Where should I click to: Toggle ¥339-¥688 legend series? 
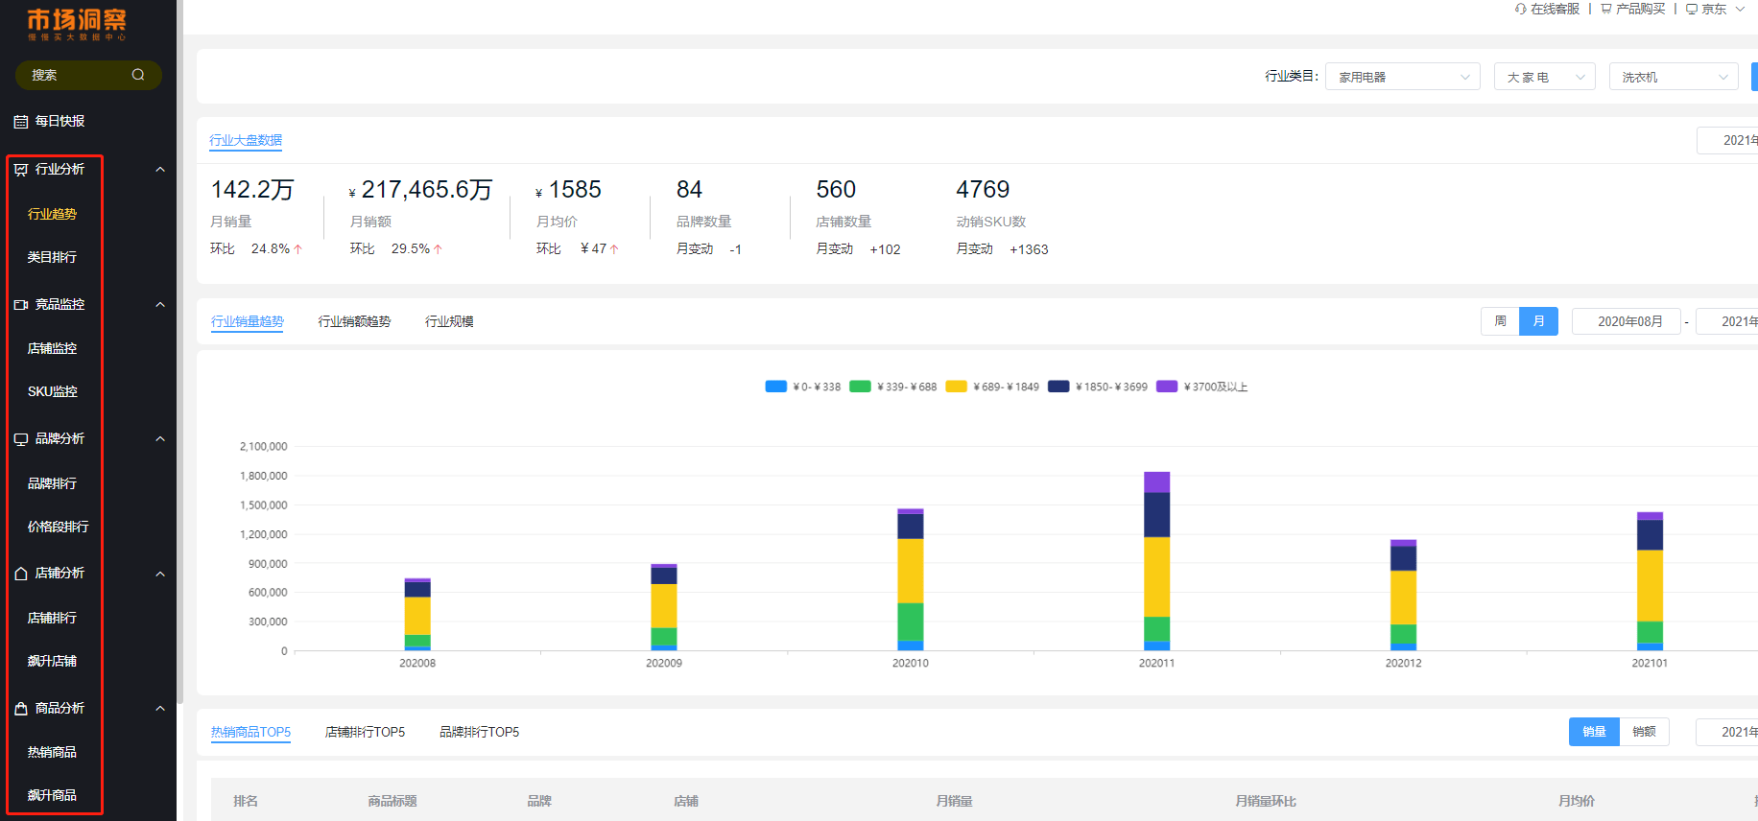pos(892,387)
